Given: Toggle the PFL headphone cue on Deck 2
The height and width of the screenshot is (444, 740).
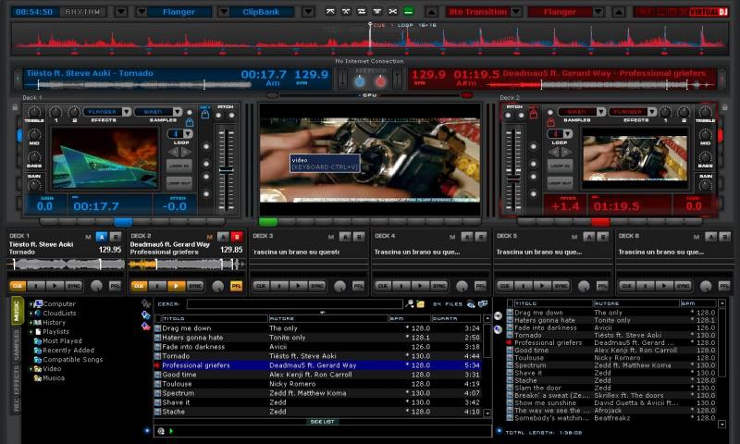Looking at the screenshot, I should 236,286.
